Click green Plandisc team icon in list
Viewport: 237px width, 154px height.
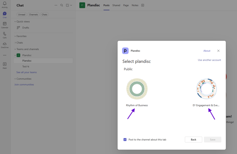(x=18, y=55)
